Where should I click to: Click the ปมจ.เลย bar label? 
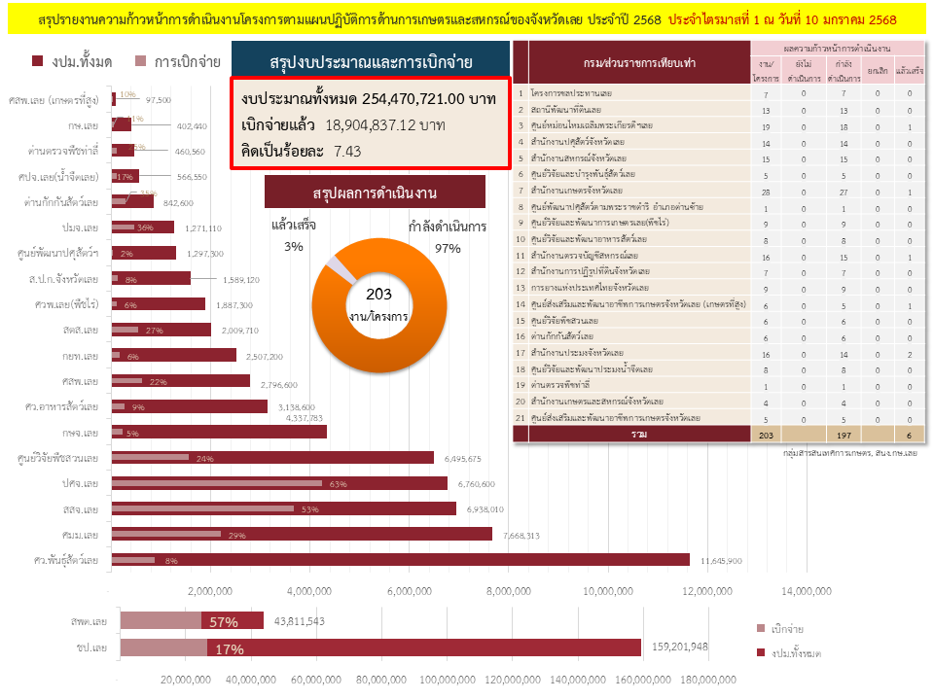pyautogui.click(x=81, y=227)
